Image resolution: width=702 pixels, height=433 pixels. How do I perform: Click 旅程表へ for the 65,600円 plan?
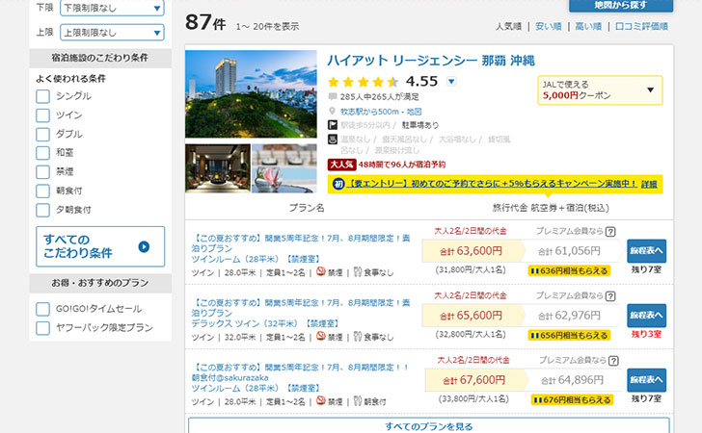tap(646, 316)
